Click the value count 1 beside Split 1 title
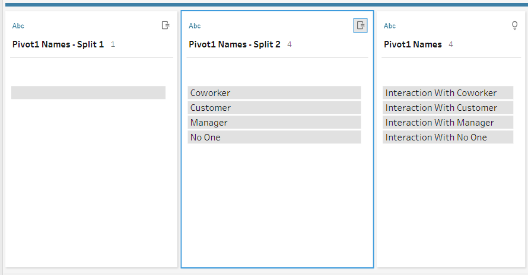 click(x=113, y=44)
